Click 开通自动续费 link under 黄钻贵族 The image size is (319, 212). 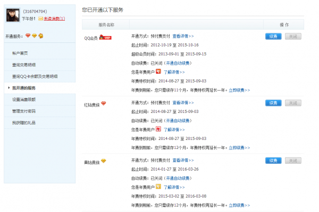(x=178, y=179)
